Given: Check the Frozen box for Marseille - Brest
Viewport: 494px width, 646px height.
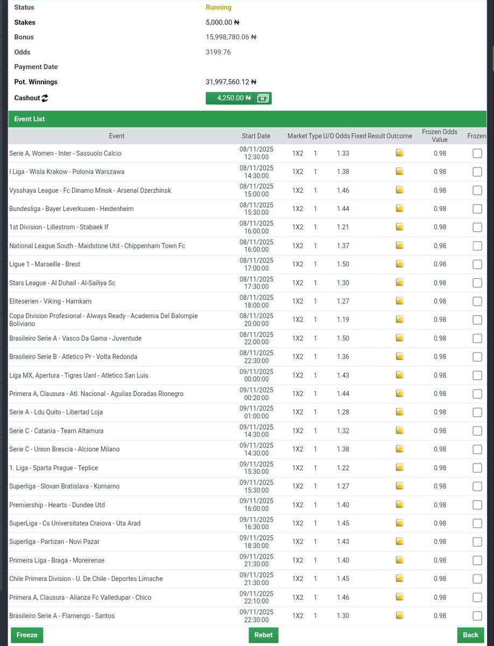Looking at the screenshot, I should click(x=477, y=264).
